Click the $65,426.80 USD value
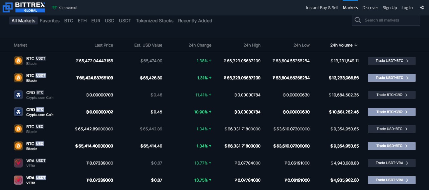The height and width of the screenshot is (190, 429). pos(151,78)
